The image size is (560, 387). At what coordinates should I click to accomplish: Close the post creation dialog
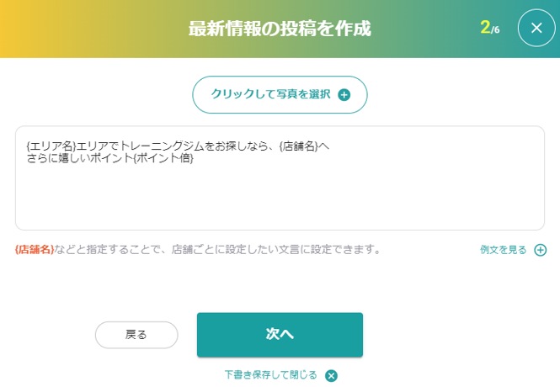click(x=536, y=29)
